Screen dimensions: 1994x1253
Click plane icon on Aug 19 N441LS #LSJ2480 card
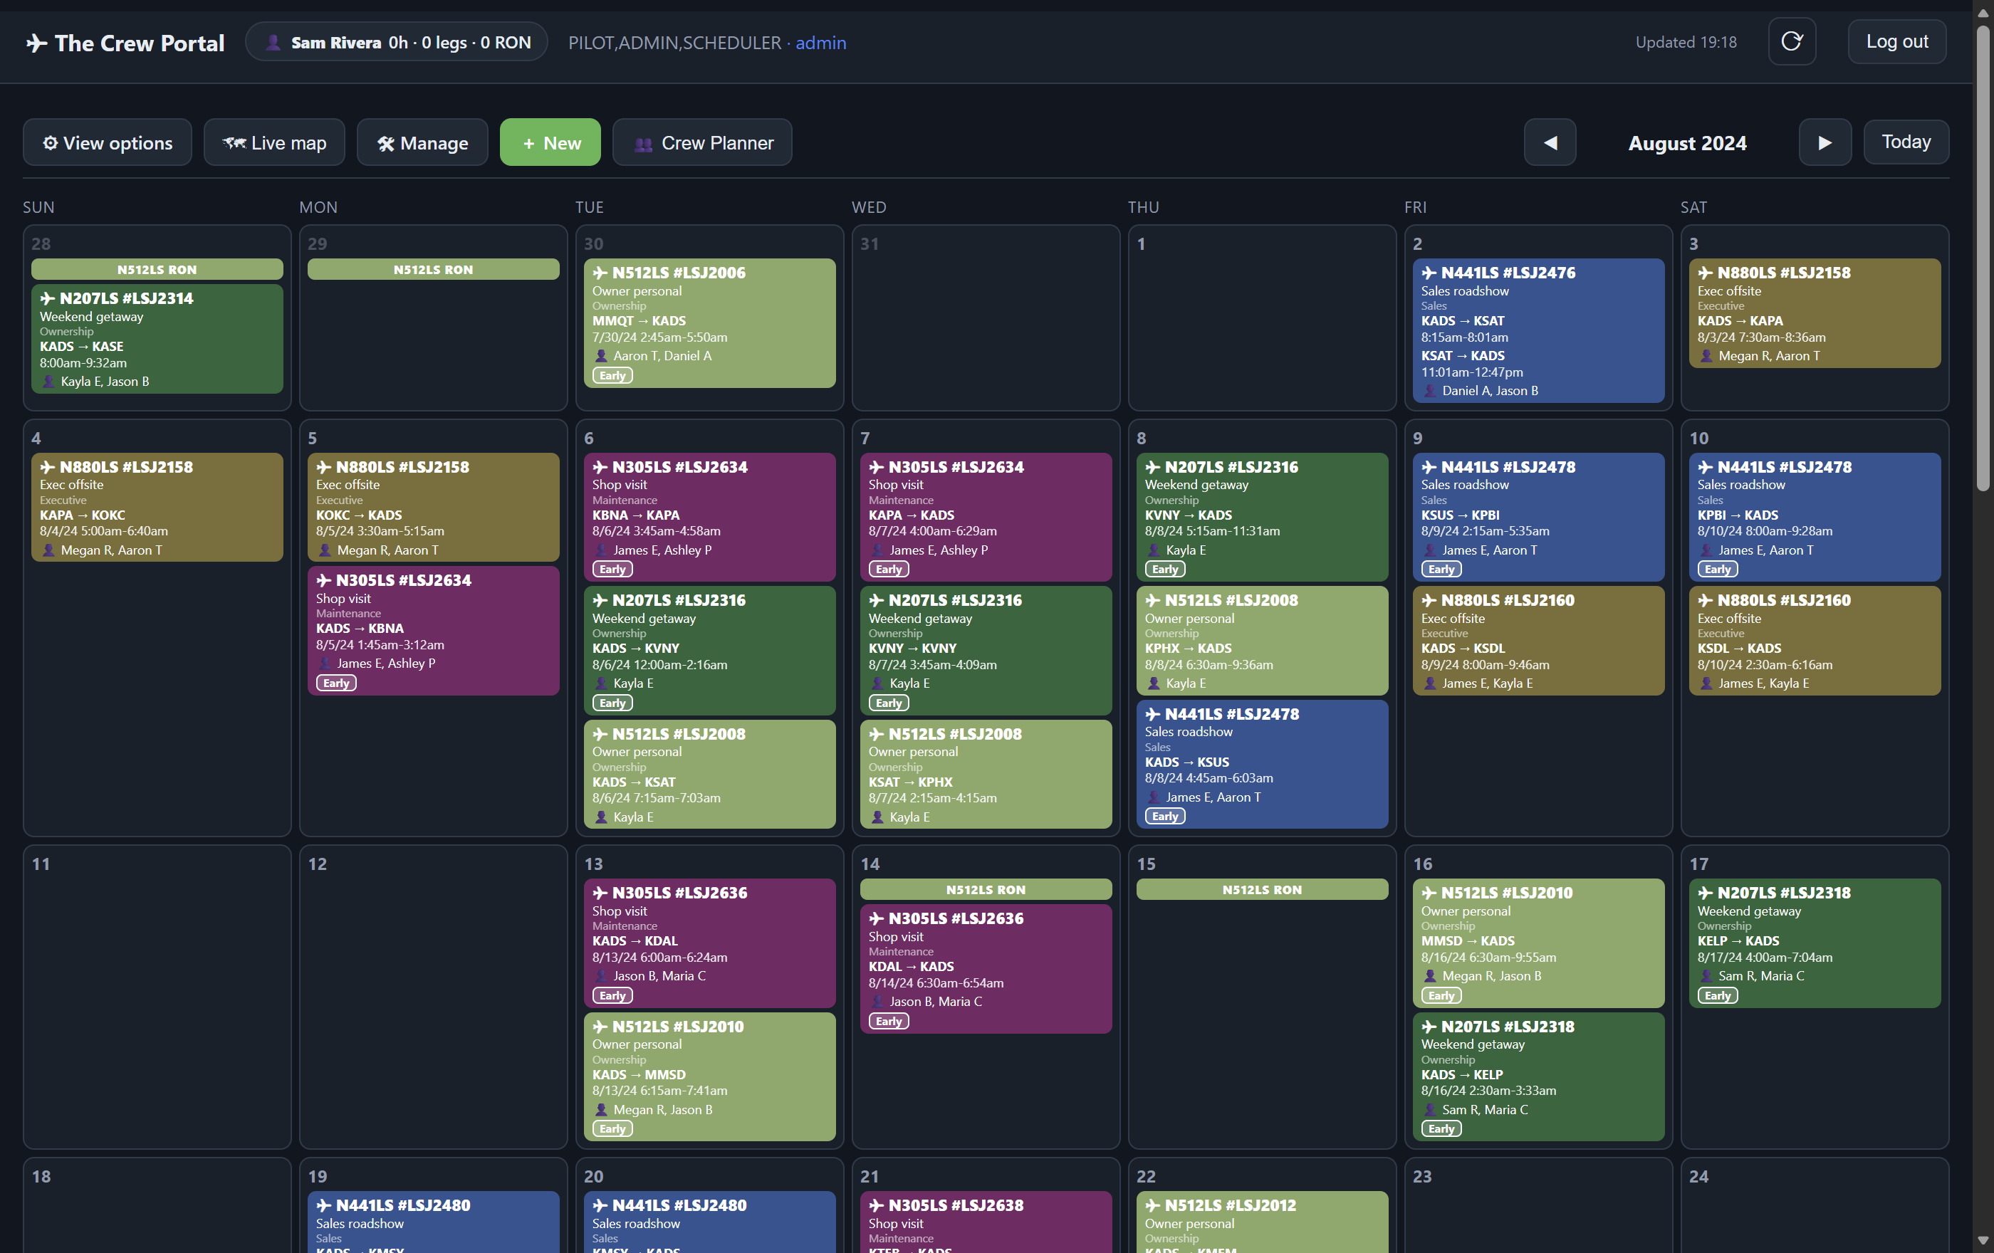coord(324,1205)
